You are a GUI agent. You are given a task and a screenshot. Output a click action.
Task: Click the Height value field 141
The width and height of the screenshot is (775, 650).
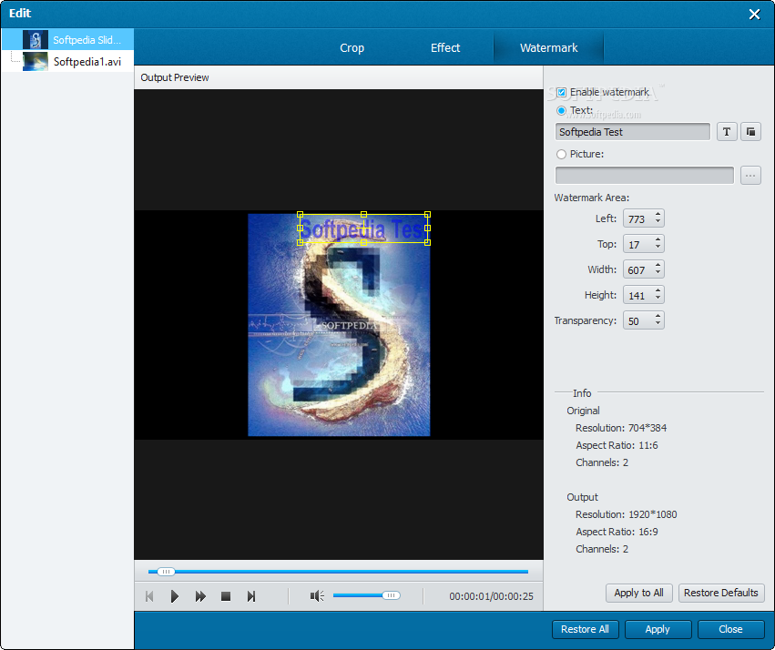coord(638,296)
